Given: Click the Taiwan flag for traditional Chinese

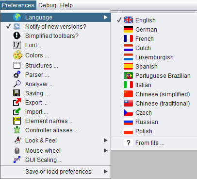Looking at the screenshot, I should click(128, 103).
